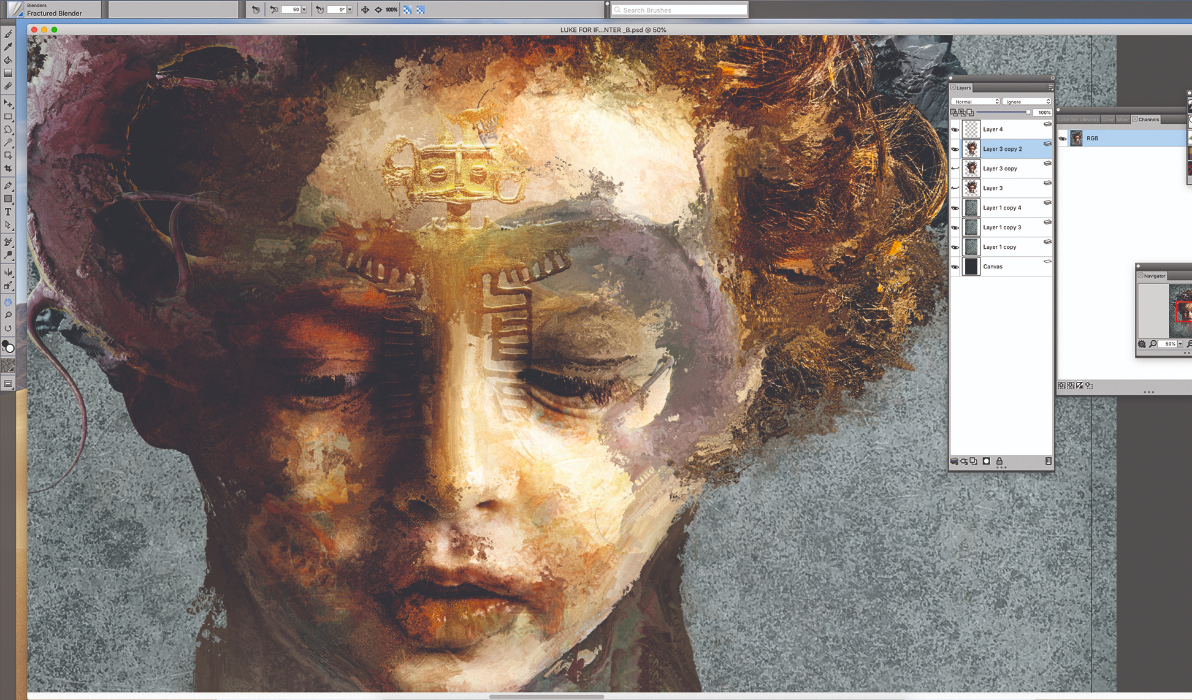Adjust the layer opacity slider
The width and height of the screenshot is (1192, 700).
pyautogui.click(x=1003, y=112)
